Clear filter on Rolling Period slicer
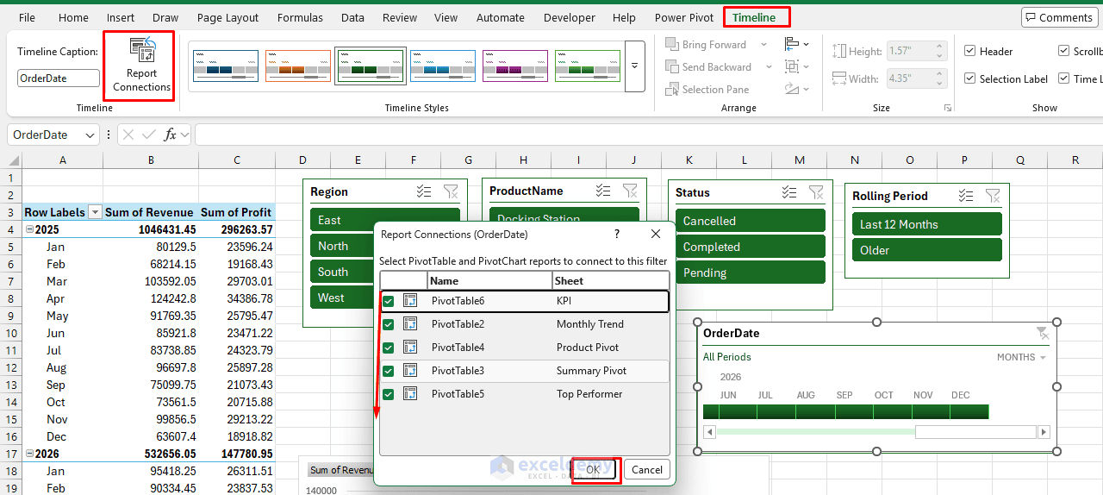The image size is (1103, 495). coord(993,196)
